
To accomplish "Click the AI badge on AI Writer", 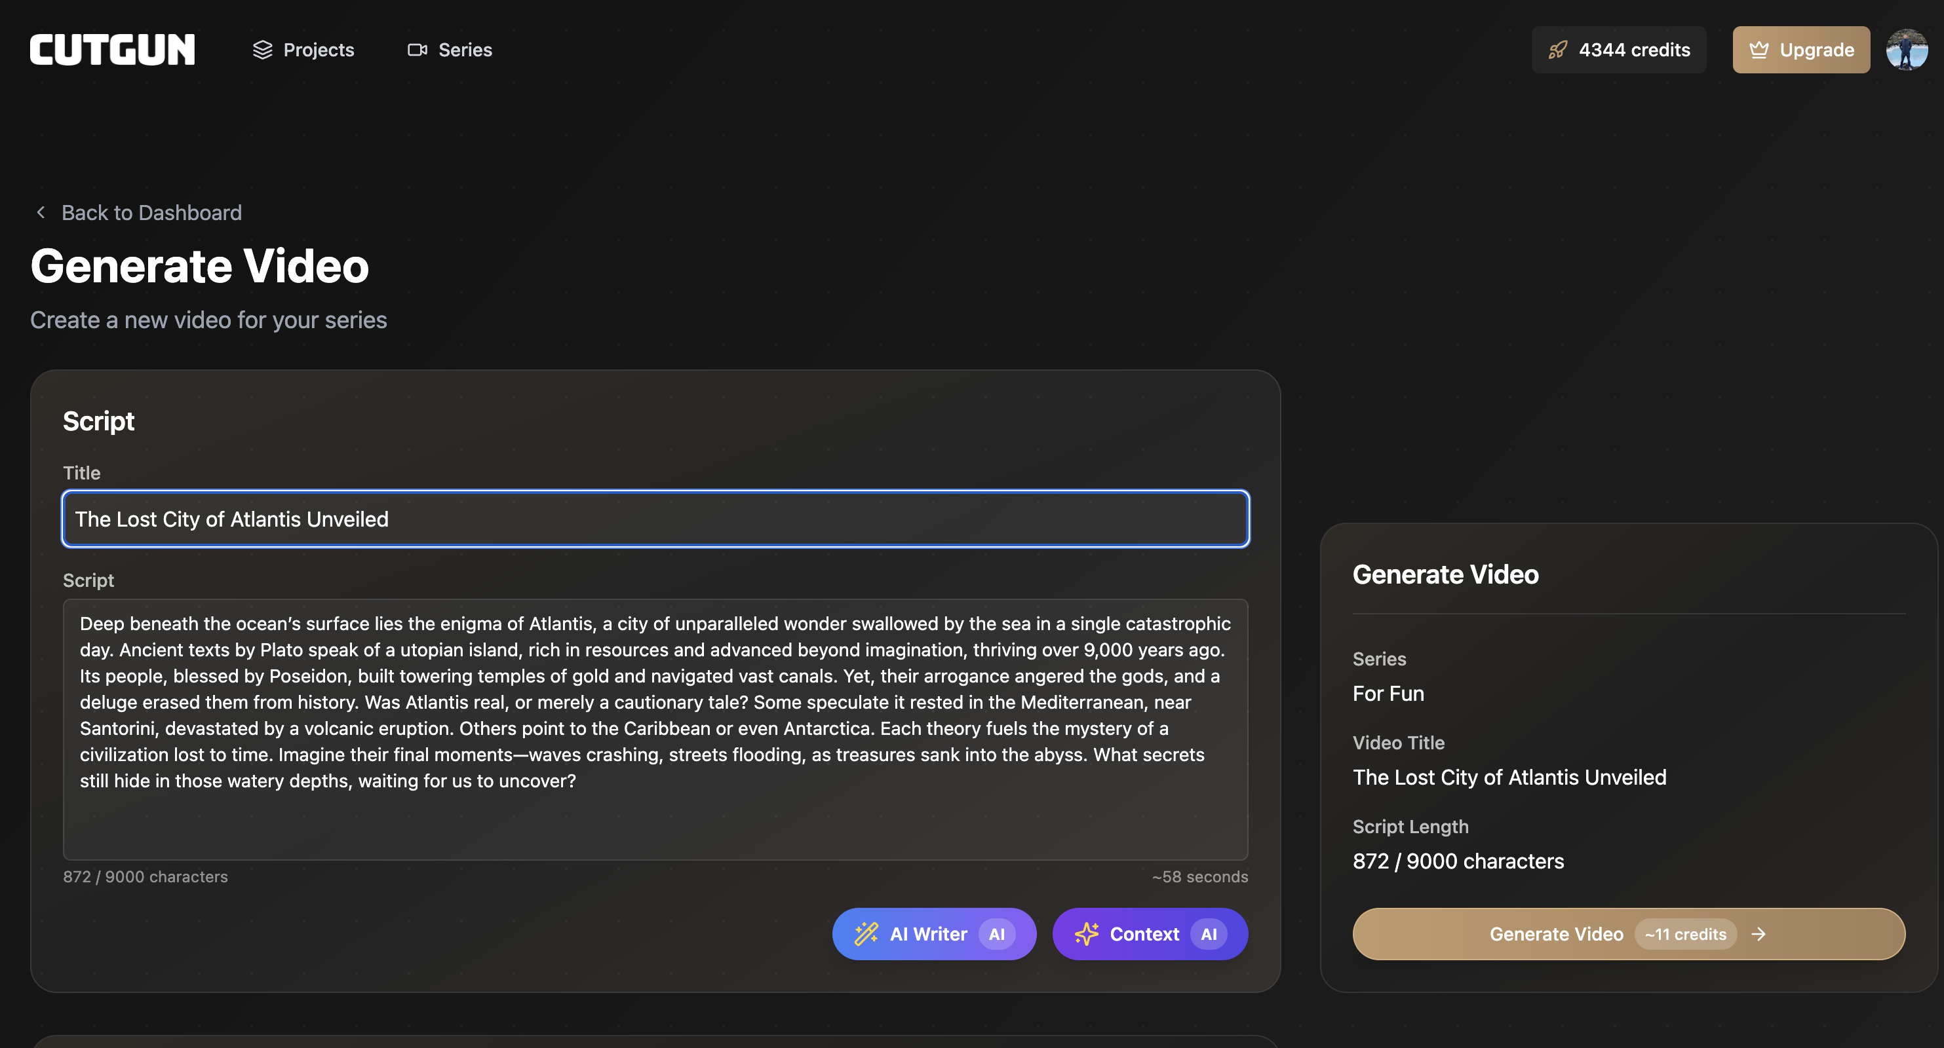I will (x=996, y=933).
